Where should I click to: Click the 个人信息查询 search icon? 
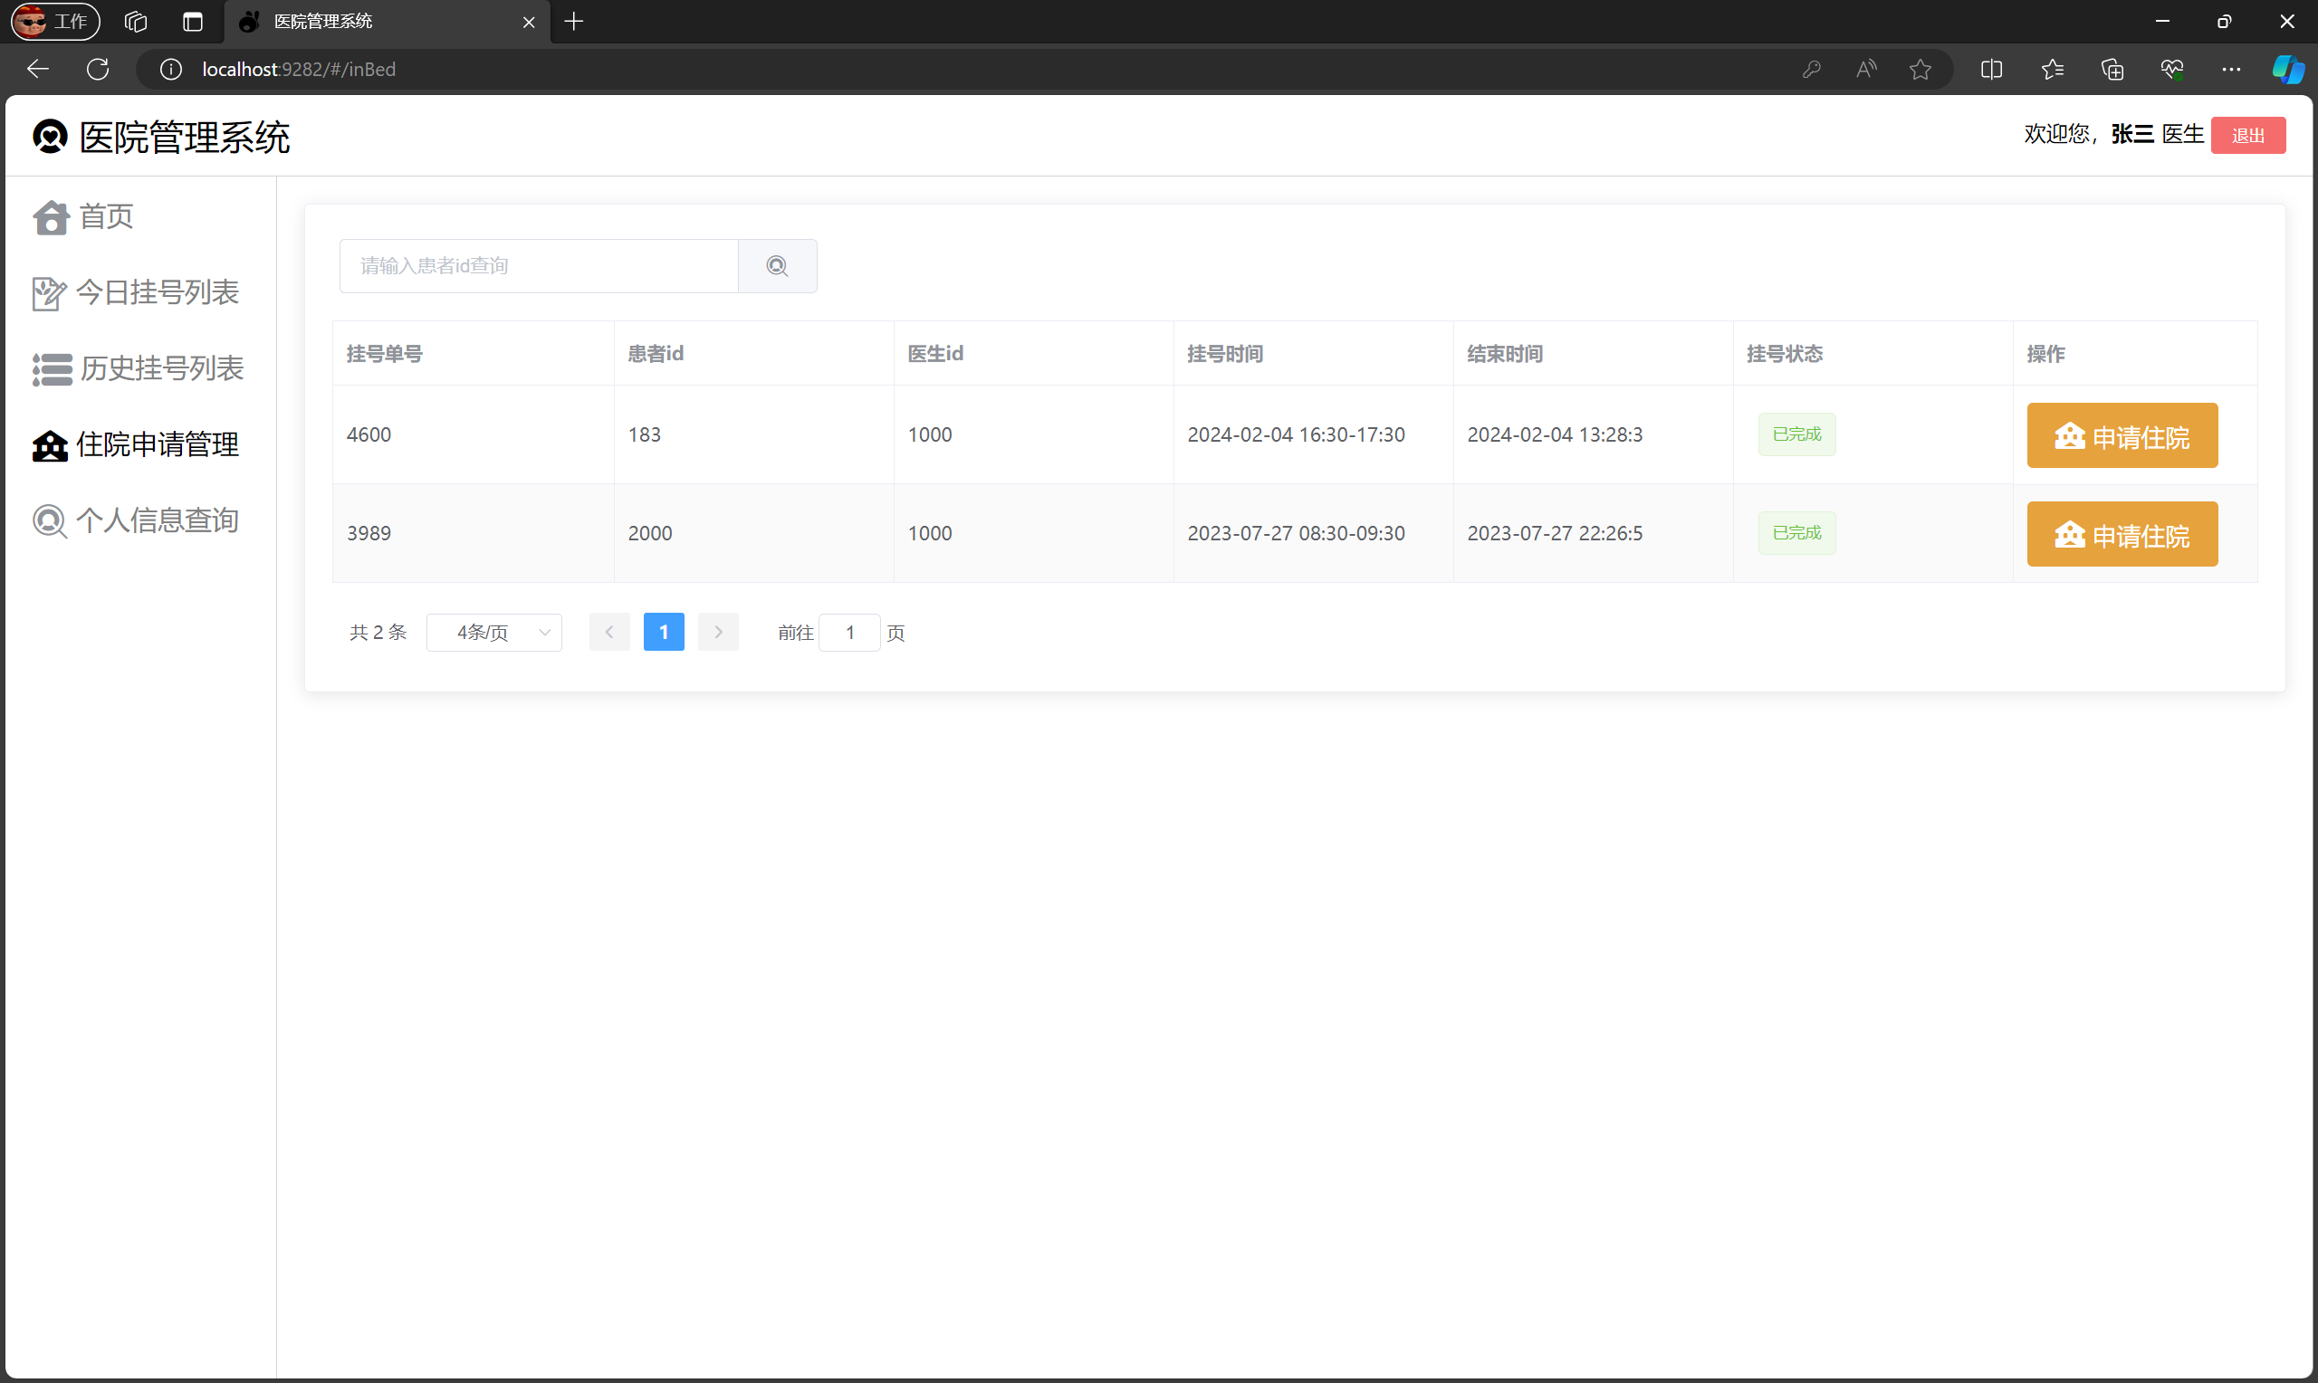click(x=50, y=521)
